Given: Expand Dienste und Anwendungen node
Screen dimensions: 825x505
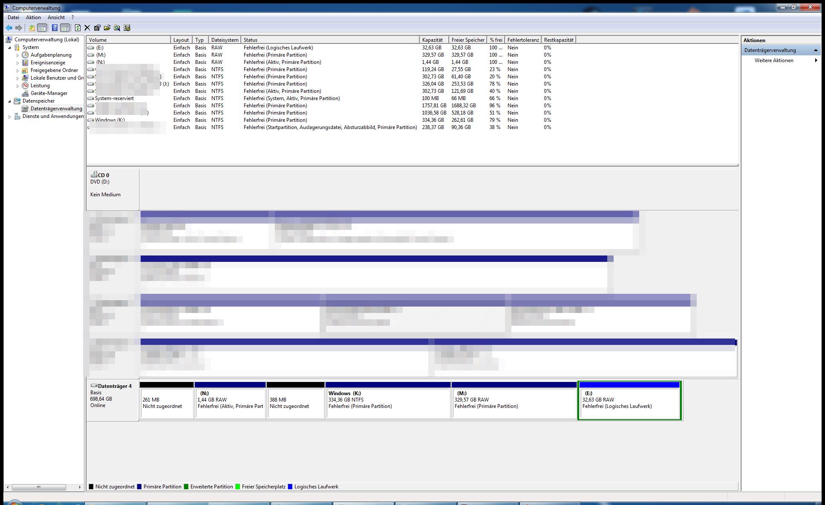Looking at the screenshot, I should click(x=10, y=117).
